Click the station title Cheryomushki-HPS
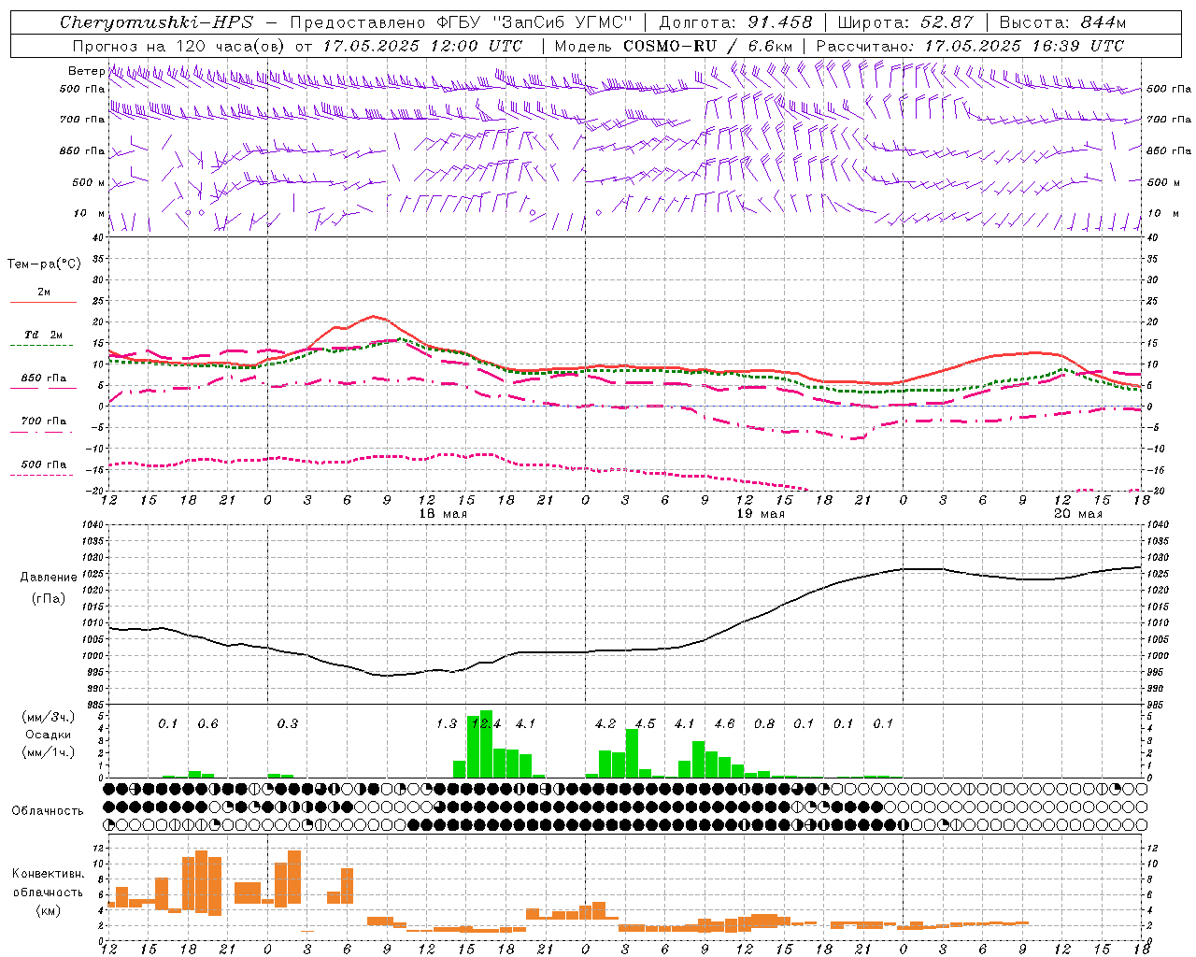Screen dimensions: 1196x957 point(156,22)
